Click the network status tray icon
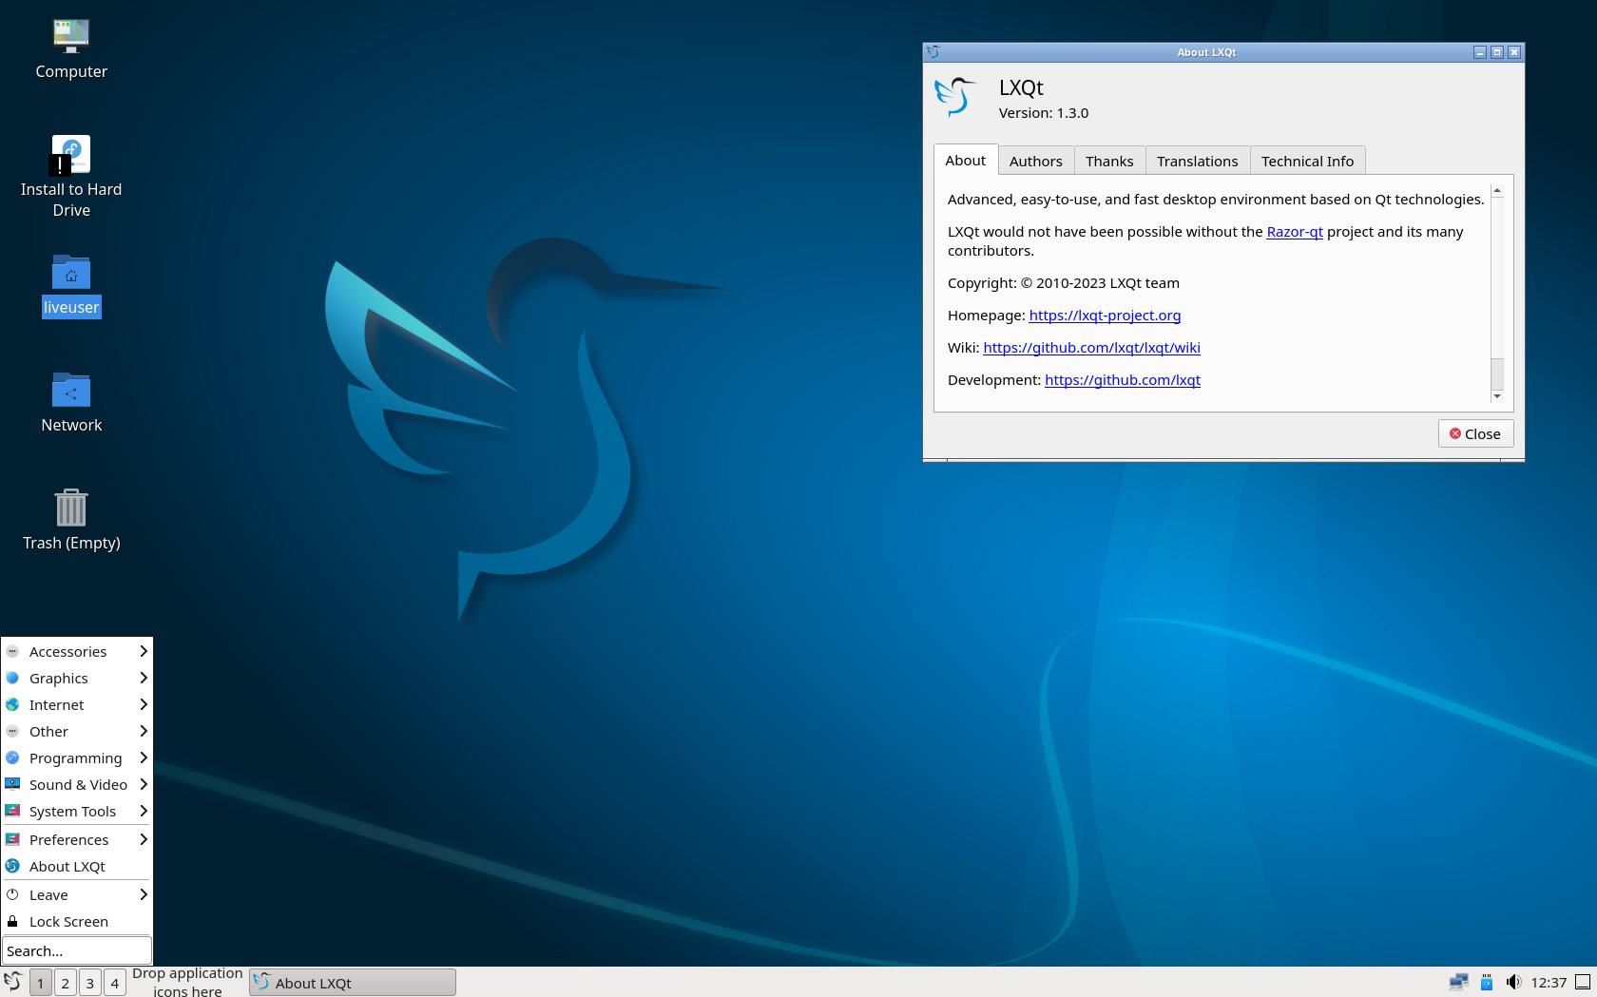Image resolution: width=1597 pixels, height=997 pixels. tap(1459, 982)
